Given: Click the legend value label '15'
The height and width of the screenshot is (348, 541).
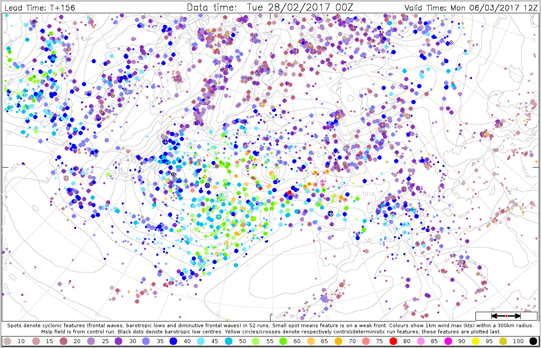Looking at the screenshot, I should tap(49, 341).
